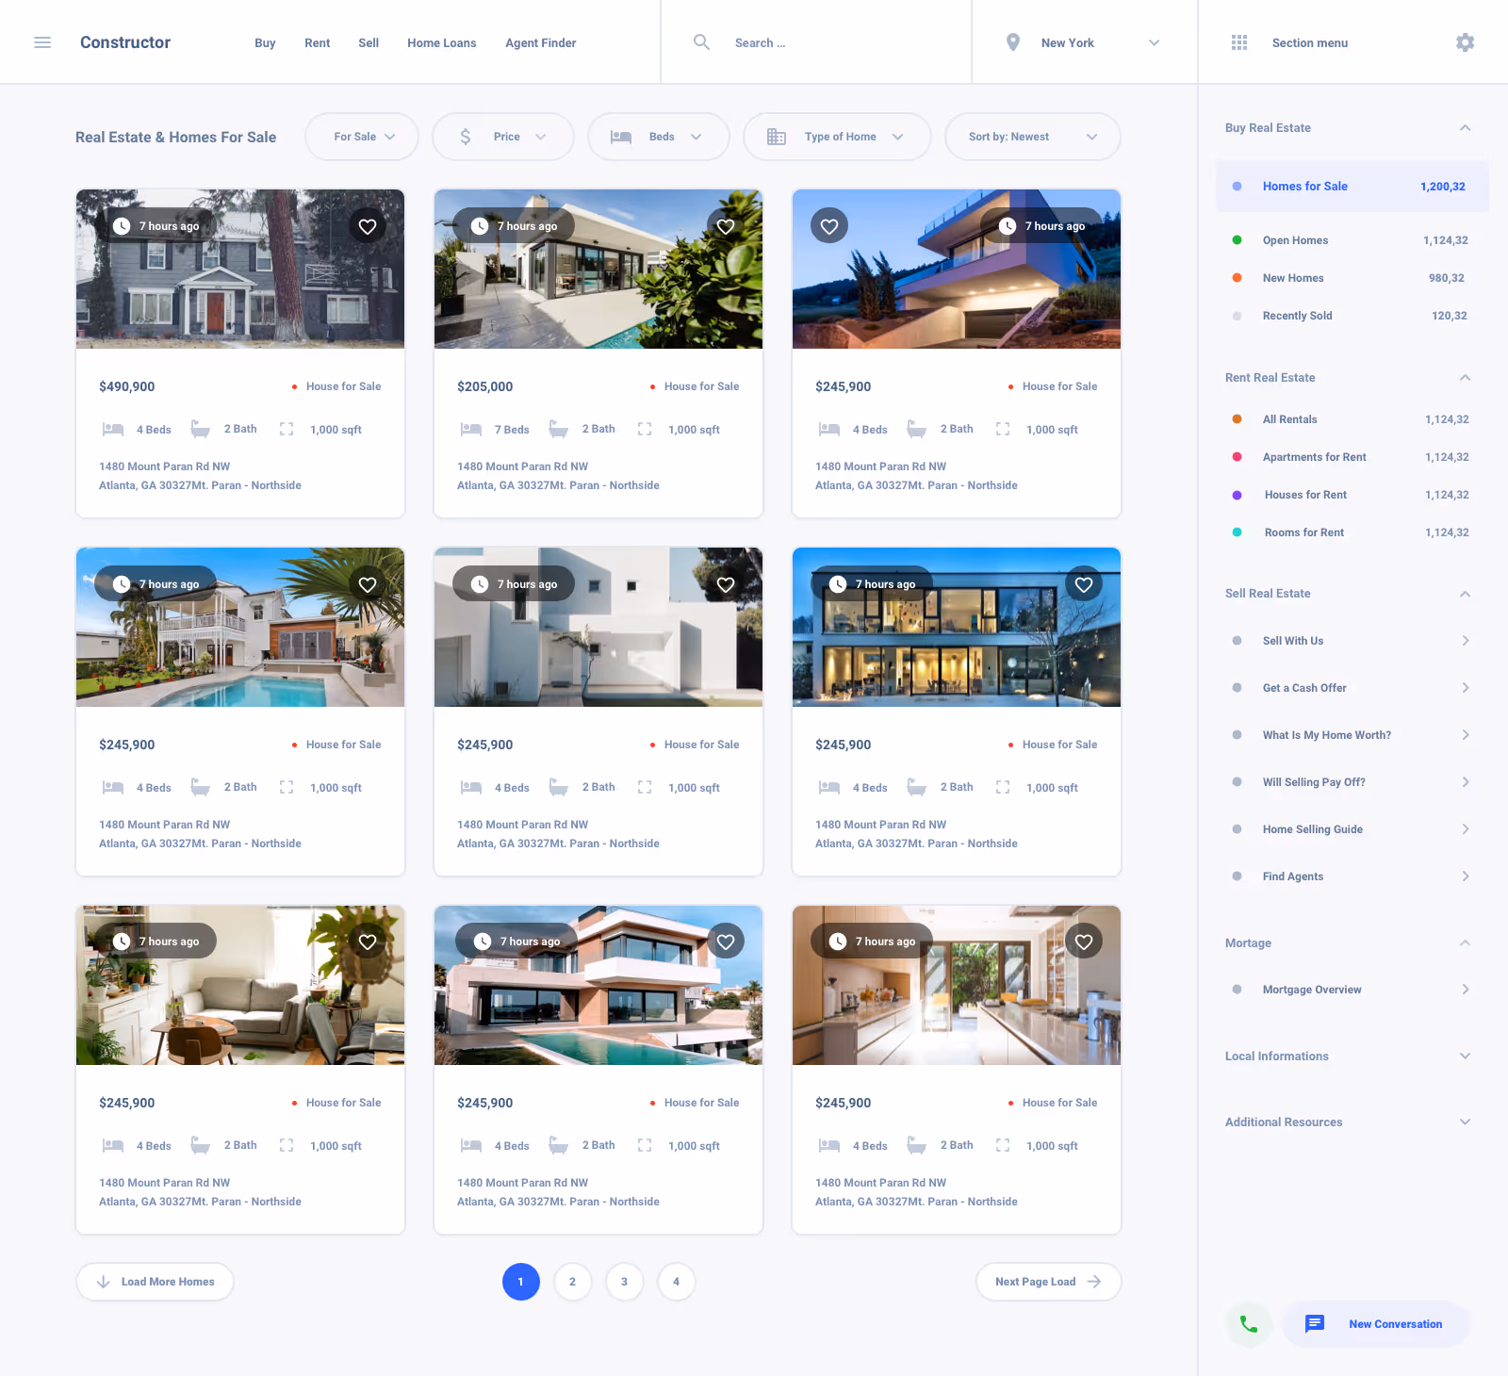This screenshot has width=1508, height=1376.
Task: Open the $490,900 house photo
Action: pos(240,269)
